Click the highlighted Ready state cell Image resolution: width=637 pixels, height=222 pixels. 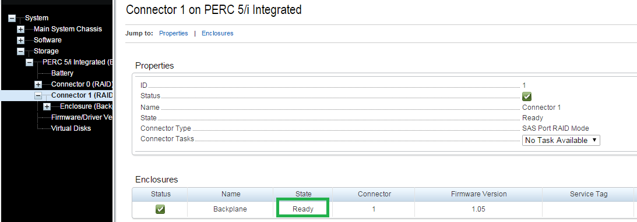pos(303,209)
